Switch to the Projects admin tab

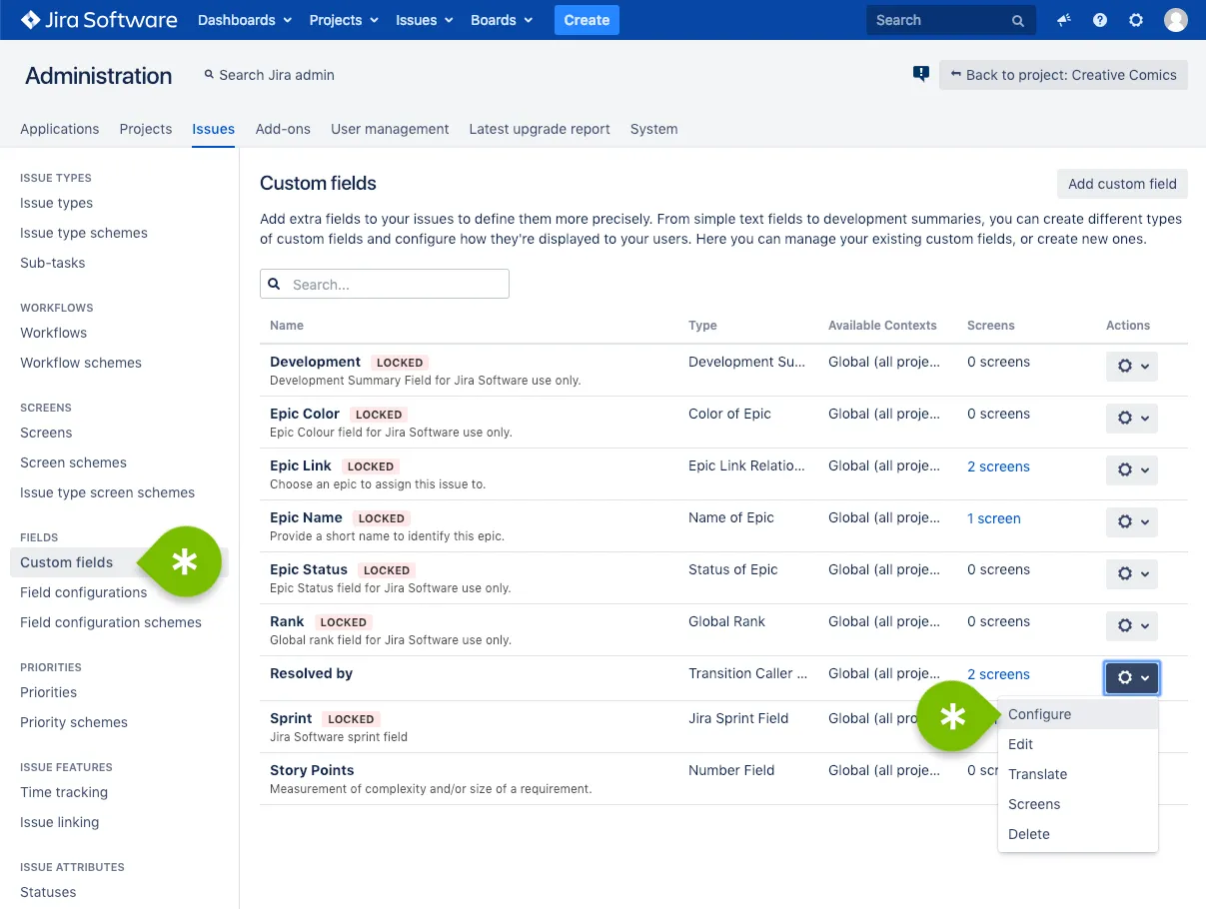click(146, 129)
